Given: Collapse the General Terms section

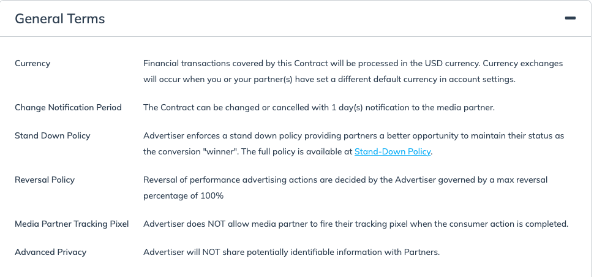Looking at the screenshot, I should [570, 18].
